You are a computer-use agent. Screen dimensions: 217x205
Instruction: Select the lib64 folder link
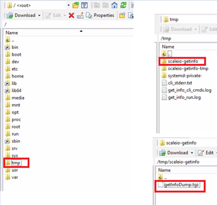tap(13, 90)
